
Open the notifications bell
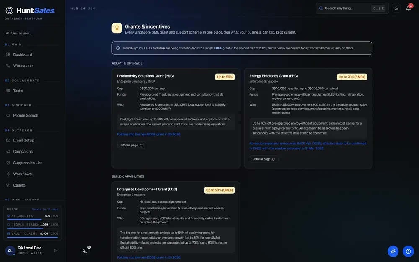click(408, 8)
